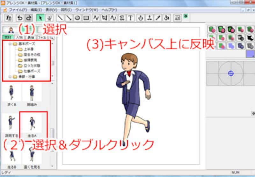This screenshot has width=255, height=177.
Task: Apply the solid black silhouette style icon
Action: (x=250, y=38)
